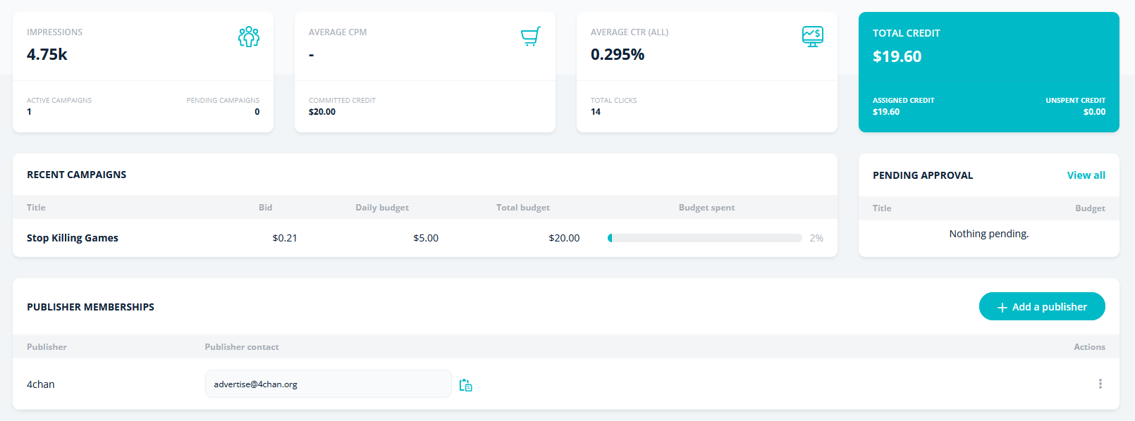Screen dimensions: 1135x421
Task: Click the Average CTR monitor chart icon
Action: click(x=813, y=37)
